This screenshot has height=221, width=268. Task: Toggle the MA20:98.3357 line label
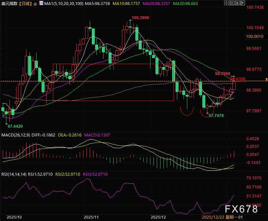coord(156,4)
